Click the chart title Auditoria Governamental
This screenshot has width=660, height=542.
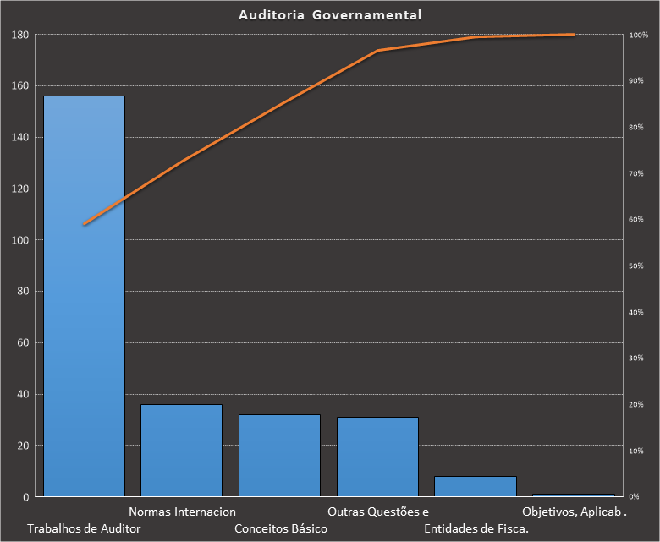[x=330, y=15]
